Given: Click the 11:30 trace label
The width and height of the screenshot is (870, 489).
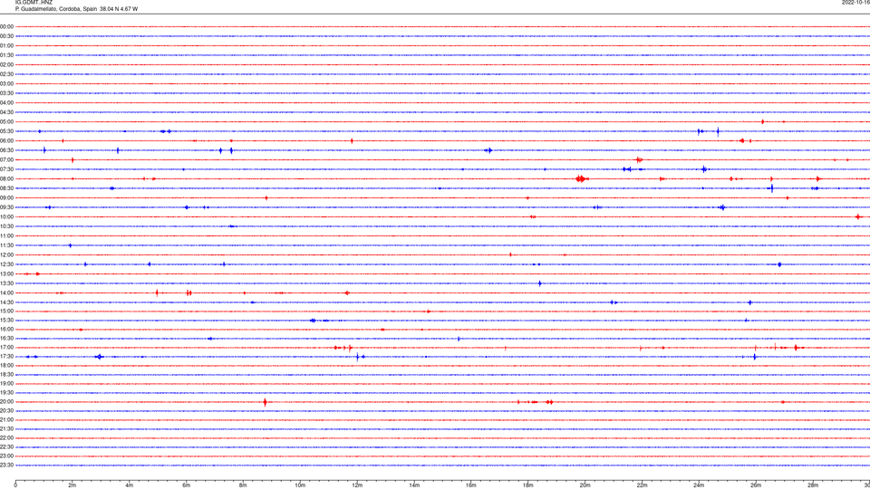Looking at the screenshot, I should (6, 245).
